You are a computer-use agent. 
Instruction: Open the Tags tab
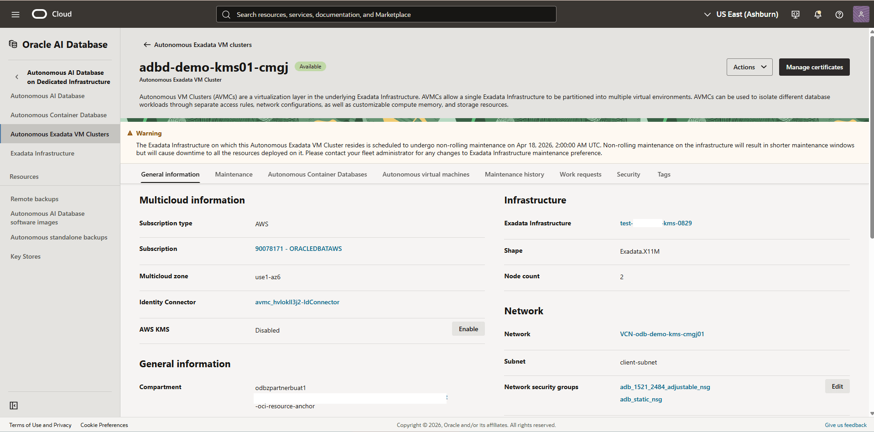[664, 174]
